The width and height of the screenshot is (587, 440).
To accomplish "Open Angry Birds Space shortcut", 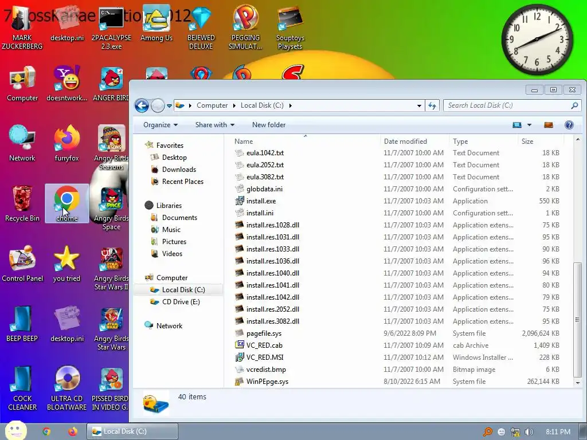I will coord(111,207).
